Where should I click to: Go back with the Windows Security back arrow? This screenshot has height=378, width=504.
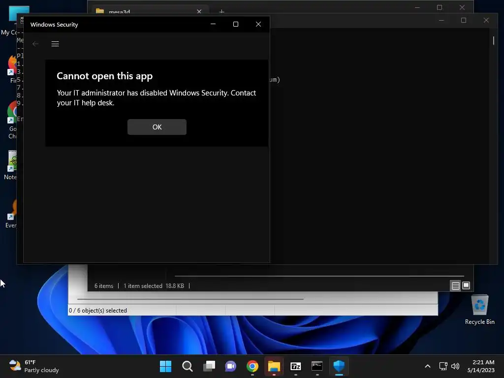tap(35, 44)
